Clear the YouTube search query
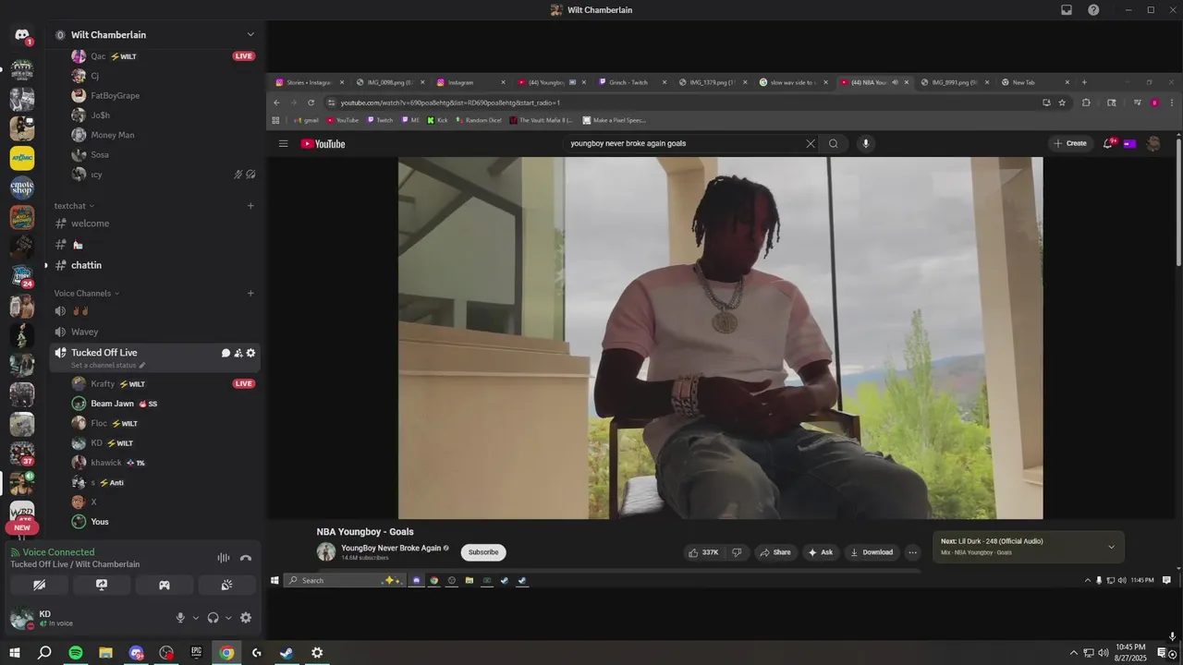1183x665 pixels. pos(811,143)
